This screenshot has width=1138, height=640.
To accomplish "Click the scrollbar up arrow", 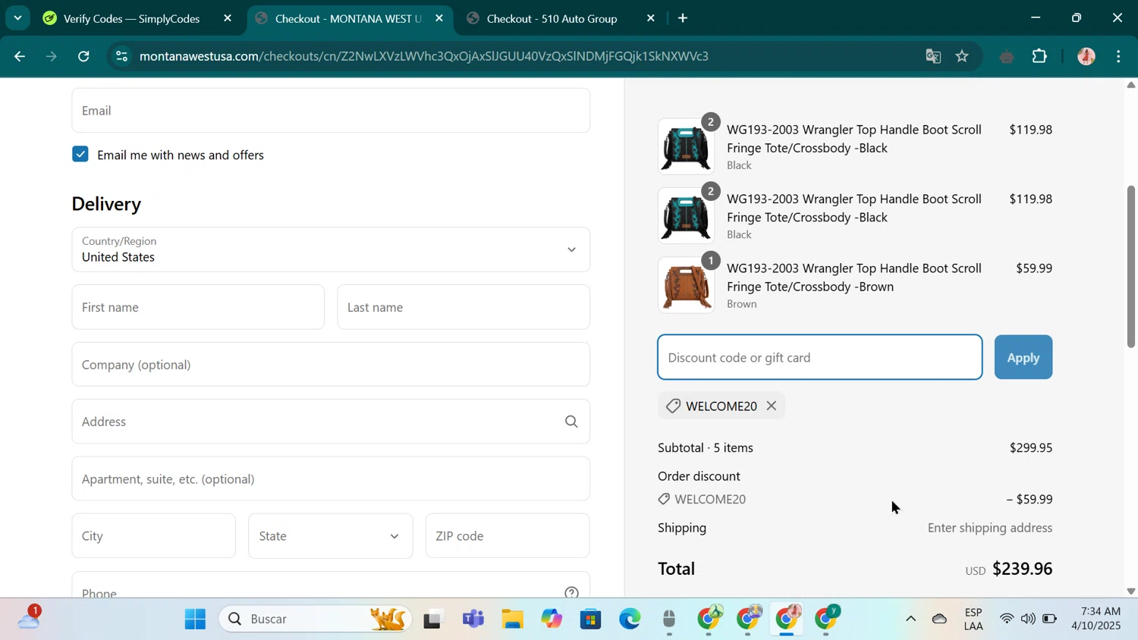I will pyautogui.click(x=1131, y=85).
